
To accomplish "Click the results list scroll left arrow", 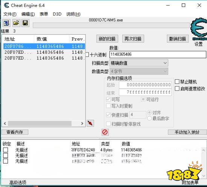I will pos(5,124).
